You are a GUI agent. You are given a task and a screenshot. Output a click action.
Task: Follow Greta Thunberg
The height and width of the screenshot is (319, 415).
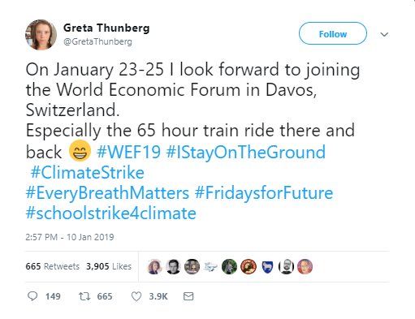pos(333,33)
